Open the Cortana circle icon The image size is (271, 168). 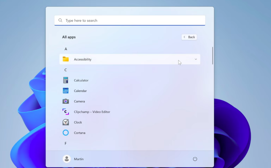[66, 133]
